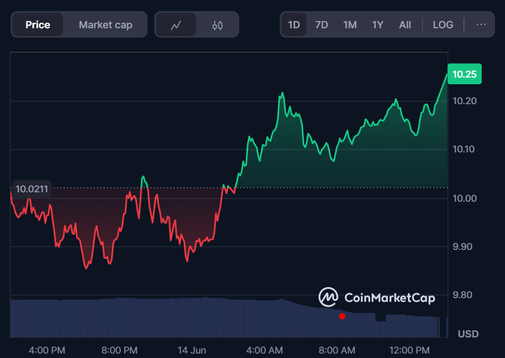Click the USD currency label
505x358 pixels.
point(468,334)
